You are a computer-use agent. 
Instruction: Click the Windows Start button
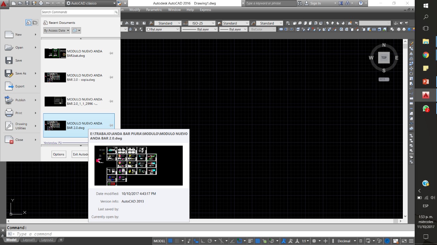click(426, 6)
